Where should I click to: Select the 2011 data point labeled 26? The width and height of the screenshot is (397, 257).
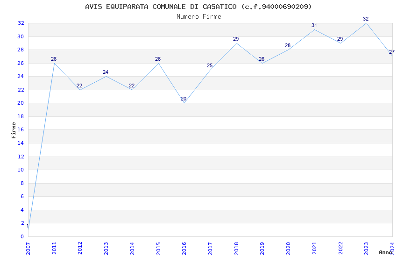(x=54, y=59)
